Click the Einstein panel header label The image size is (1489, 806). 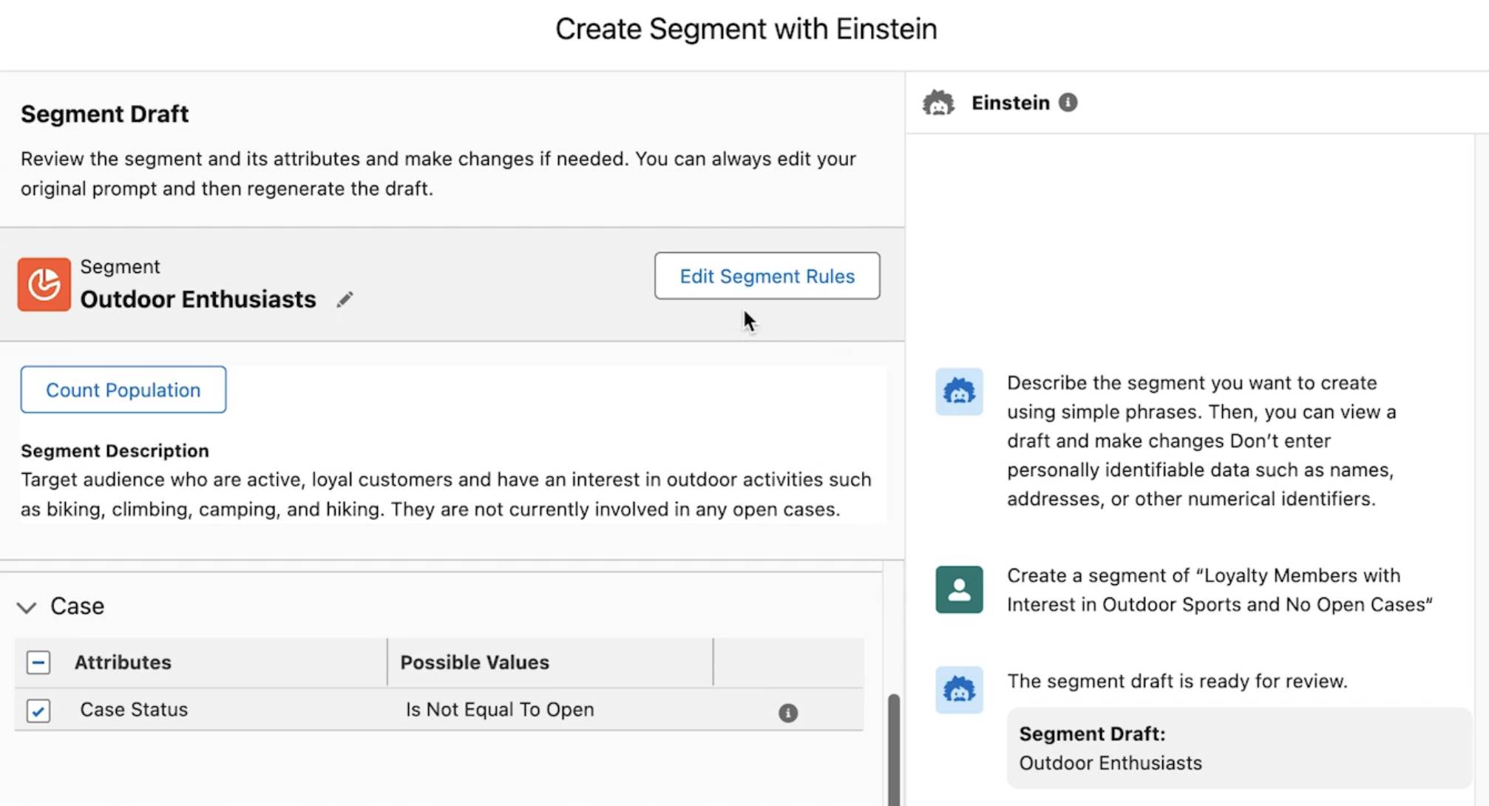coord(1010,102)
